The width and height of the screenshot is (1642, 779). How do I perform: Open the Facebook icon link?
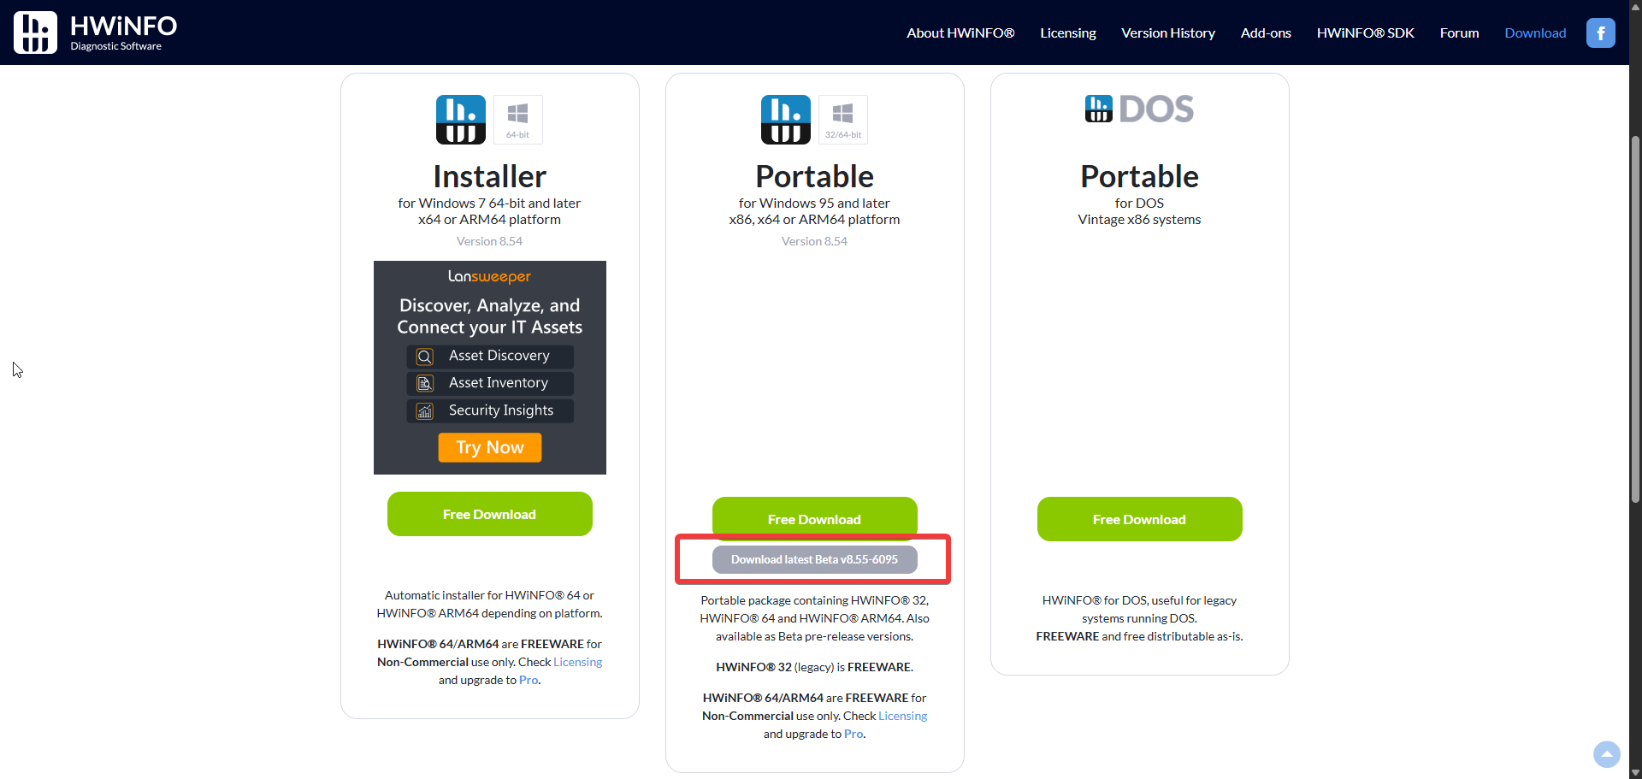click(1600, 32)
